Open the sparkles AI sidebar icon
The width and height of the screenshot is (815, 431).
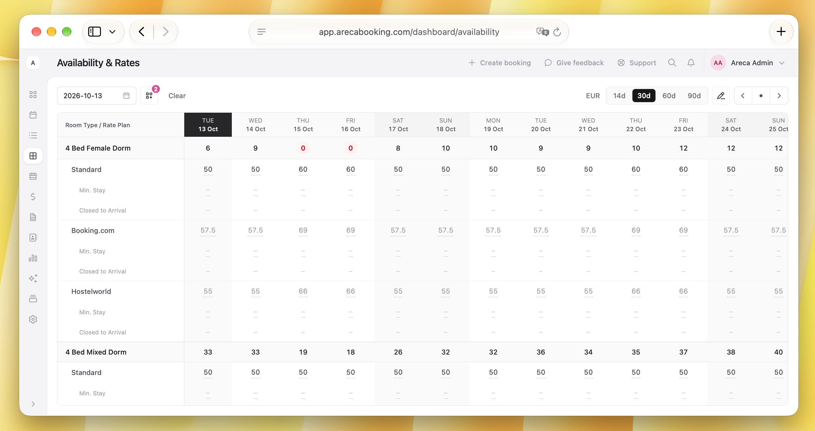tap(33, 278)
